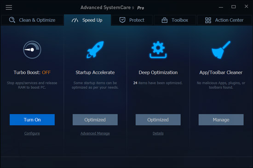Select the Speed Up tab
253x168 pixels.
tap(87, 20)
